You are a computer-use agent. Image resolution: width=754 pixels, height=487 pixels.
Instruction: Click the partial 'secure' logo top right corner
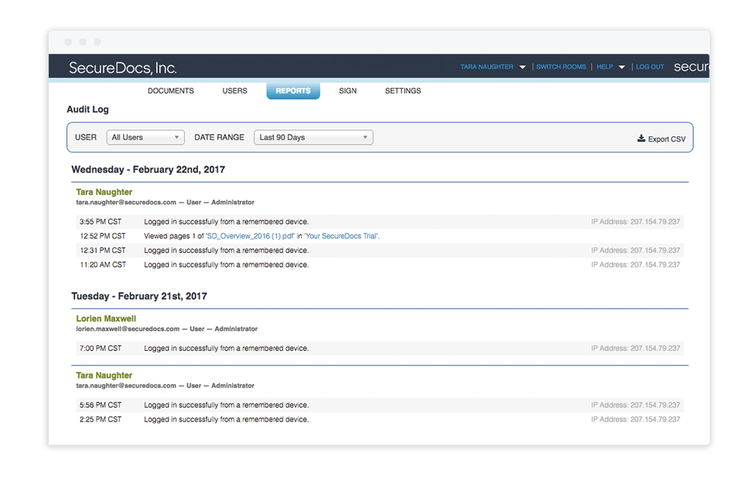(691, 66)
